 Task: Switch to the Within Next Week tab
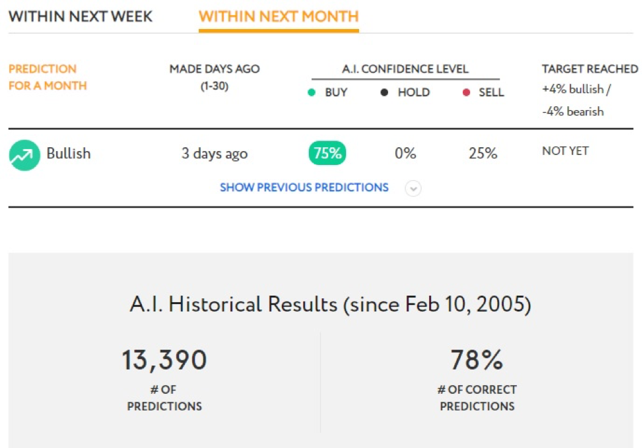(x=81, y=16)
